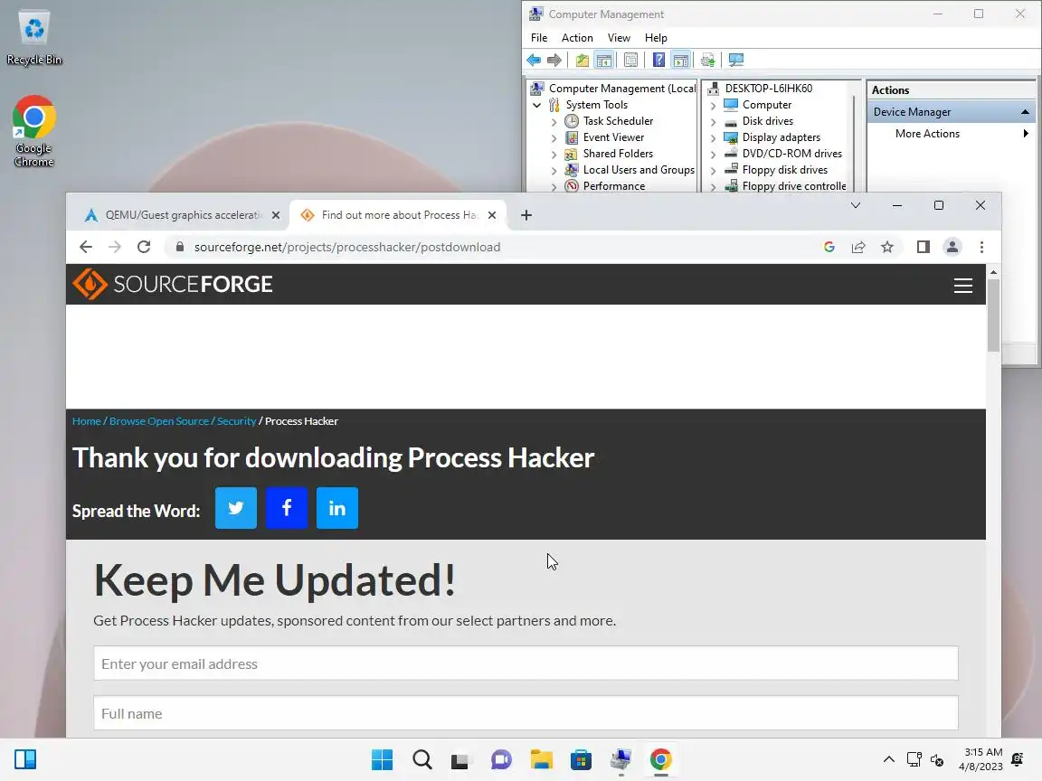Image resolution: width=1042 pixels, height=781 pixels.
Task: Open the View menu in Computer Management
Action: coord(619,38)
